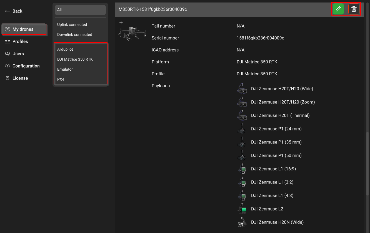Screen dimensions: 370x233
Task: Click the Zenmuse L1 (16:9) payload icon
Action: point(242,169)
